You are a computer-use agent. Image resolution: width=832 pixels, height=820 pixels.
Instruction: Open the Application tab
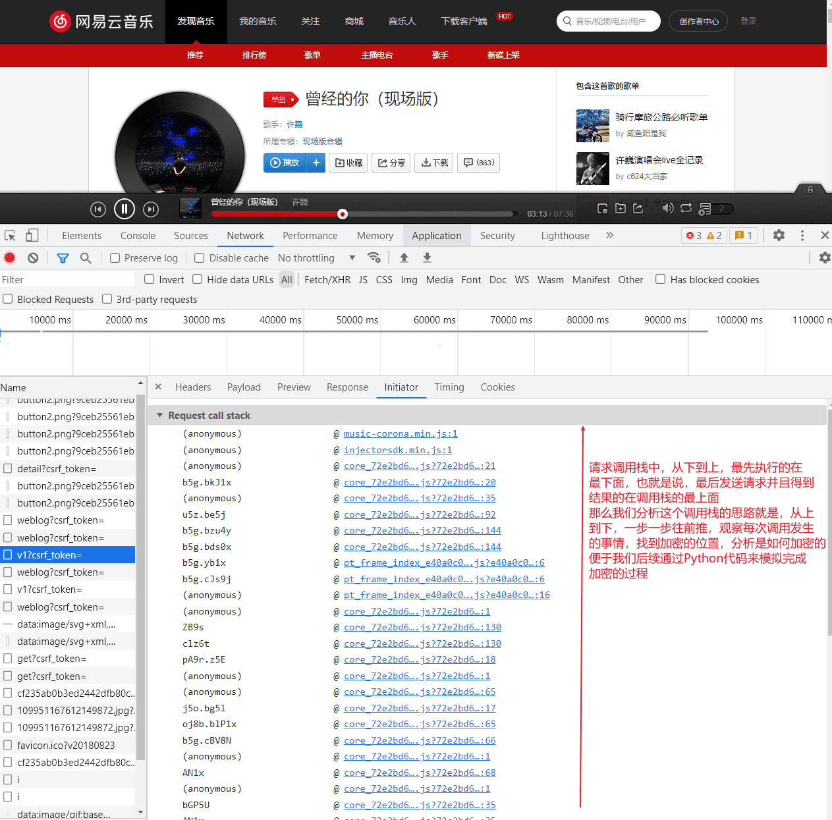[x=437, y=236]
